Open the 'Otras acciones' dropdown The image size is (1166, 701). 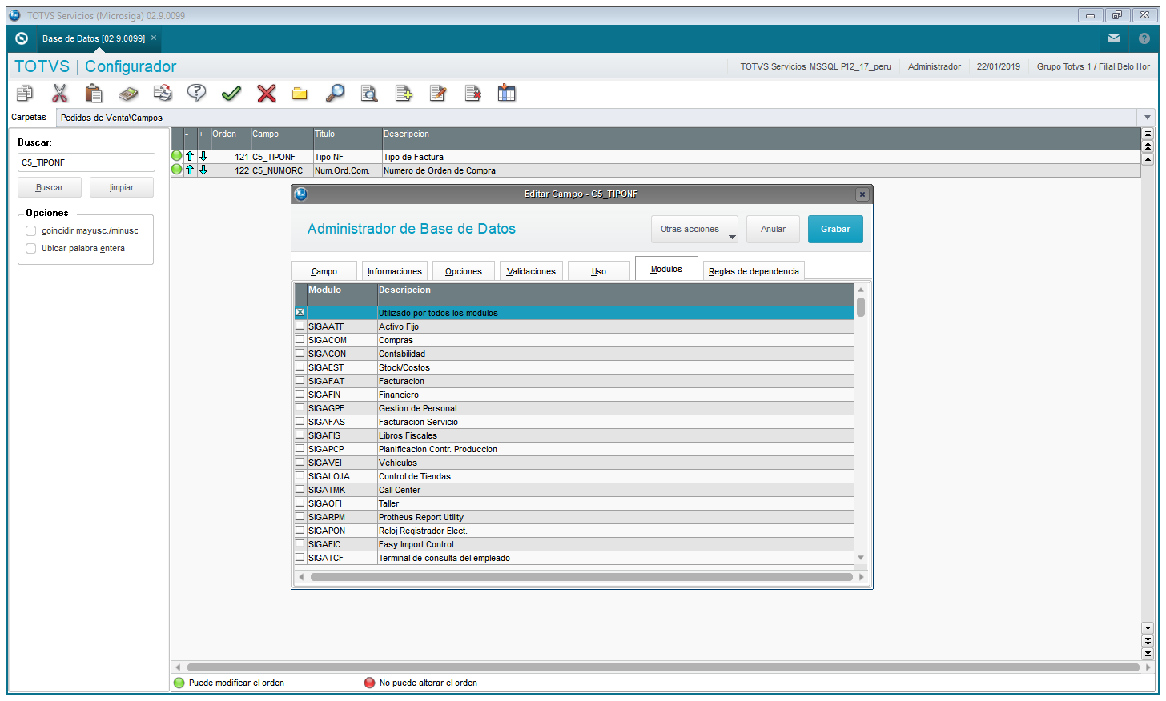tap(694, 229)
